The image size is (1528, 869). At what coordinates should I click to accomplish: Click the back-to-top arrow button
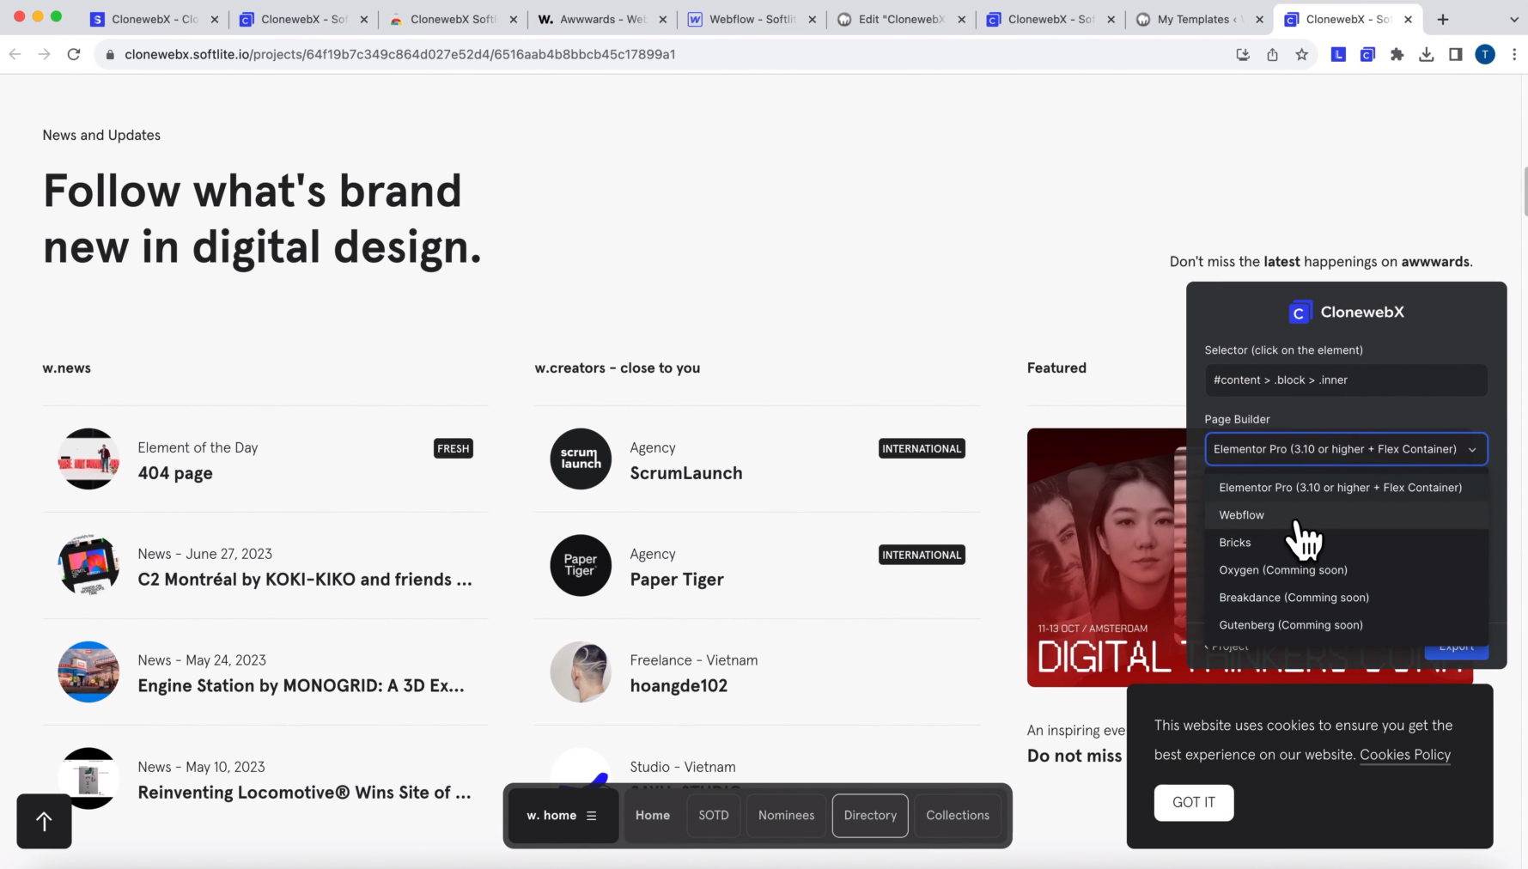[44, 821]
